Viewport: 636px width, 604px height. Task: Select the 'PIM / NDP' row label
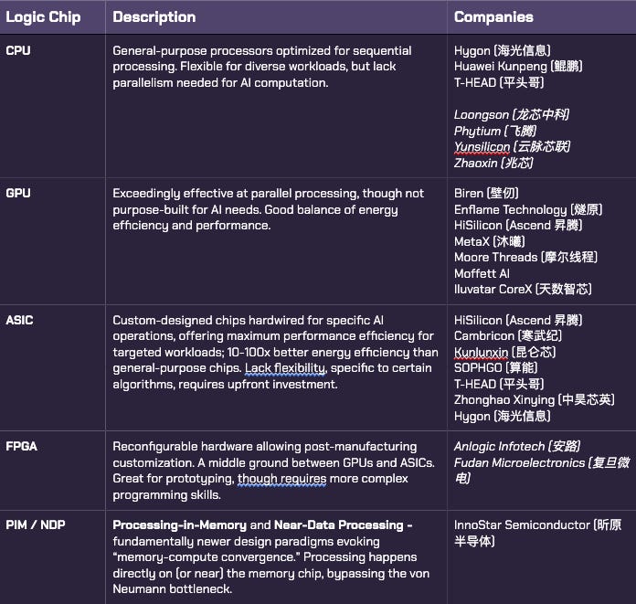36,525
